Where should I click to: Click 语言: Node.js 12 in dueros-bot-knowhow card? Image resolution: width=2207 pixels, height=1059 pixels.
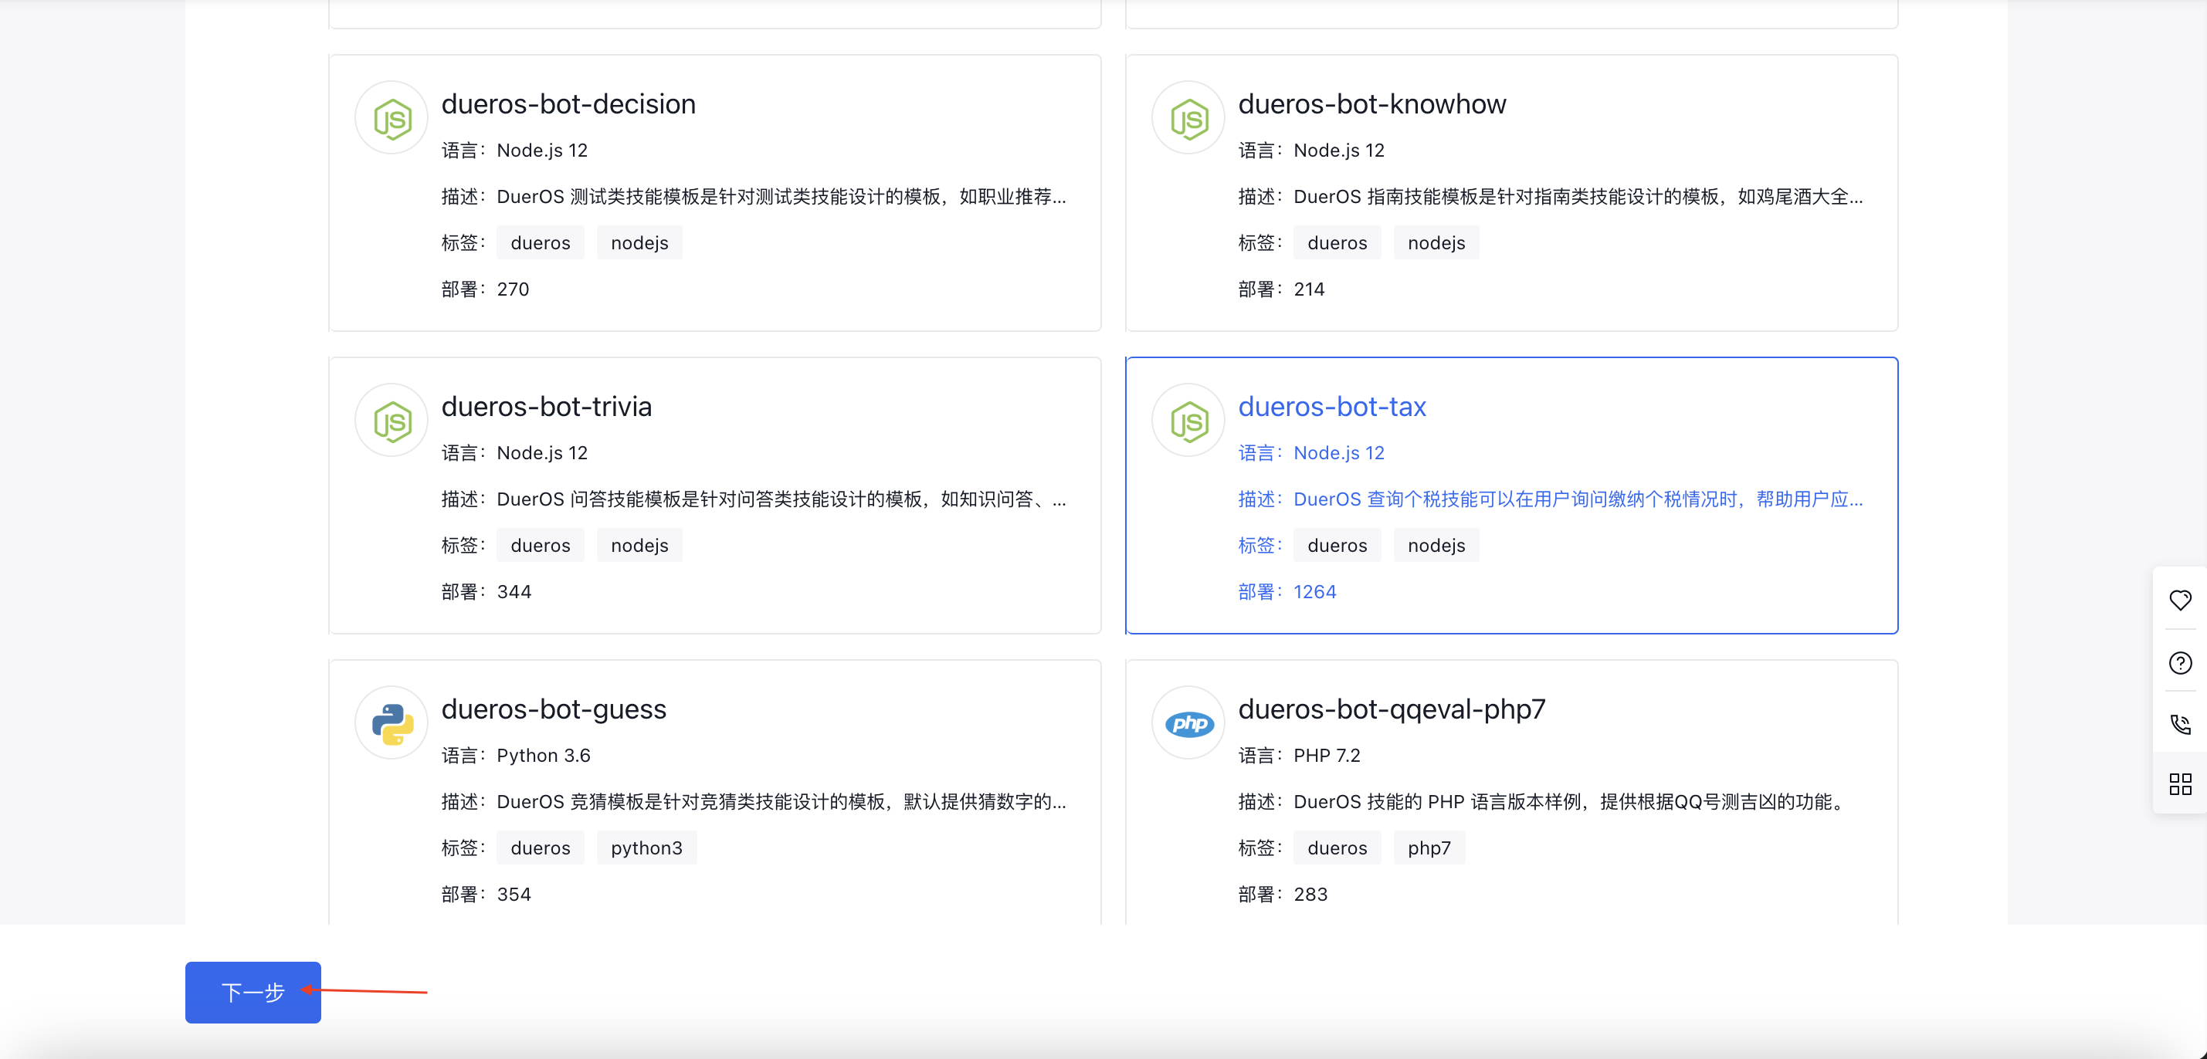(1310, 151)
